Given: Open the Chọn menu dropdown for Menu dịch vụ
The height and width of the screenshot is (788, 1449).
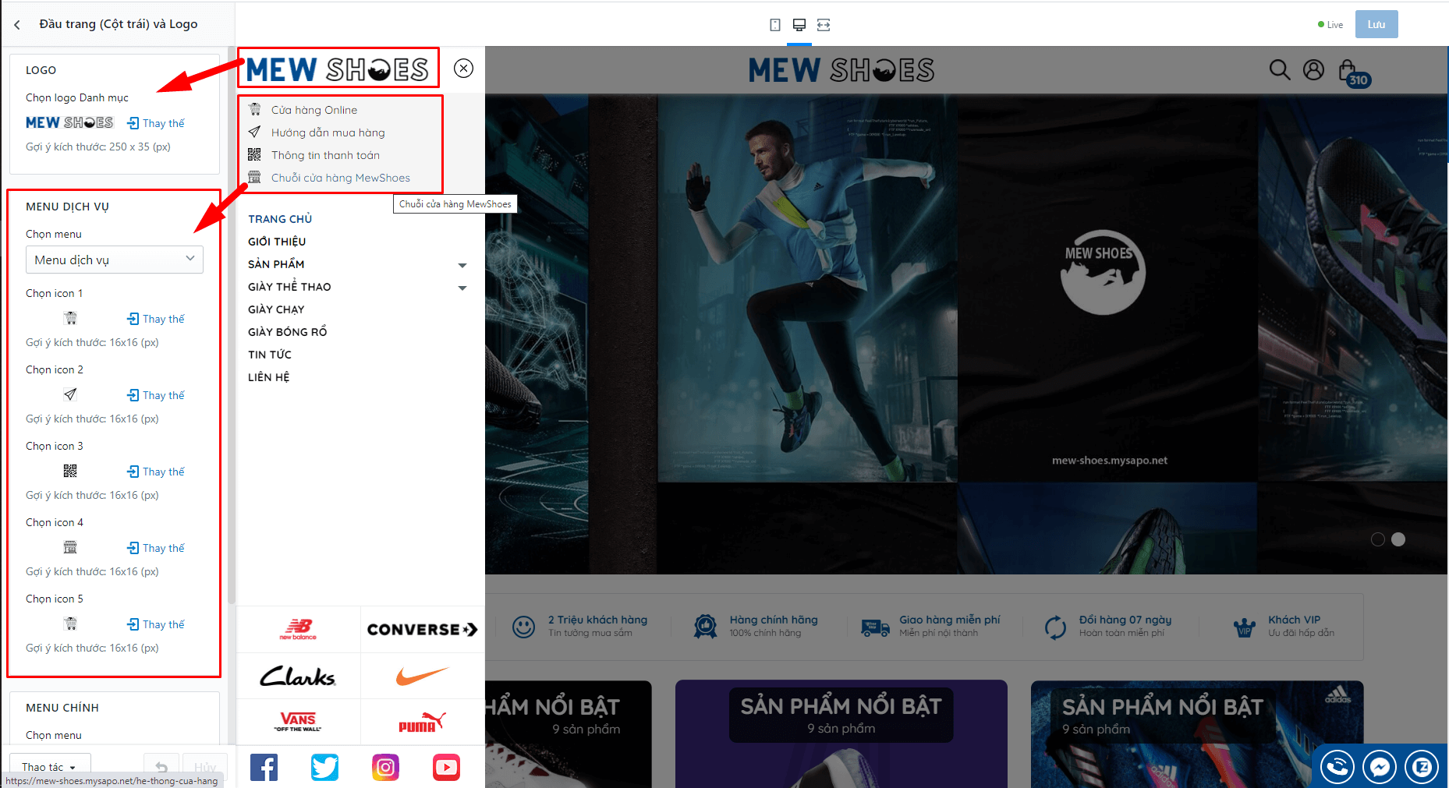Looking at the screenshot, I should tap(115, 260).
